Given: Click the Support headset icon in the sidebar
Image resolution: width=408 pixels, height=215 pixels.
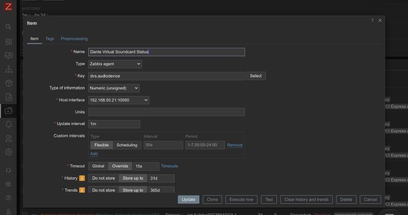Looking at the screenshot, I should (8, 170).
